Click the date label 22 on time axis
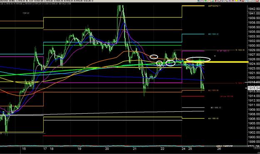 point(162,149)
